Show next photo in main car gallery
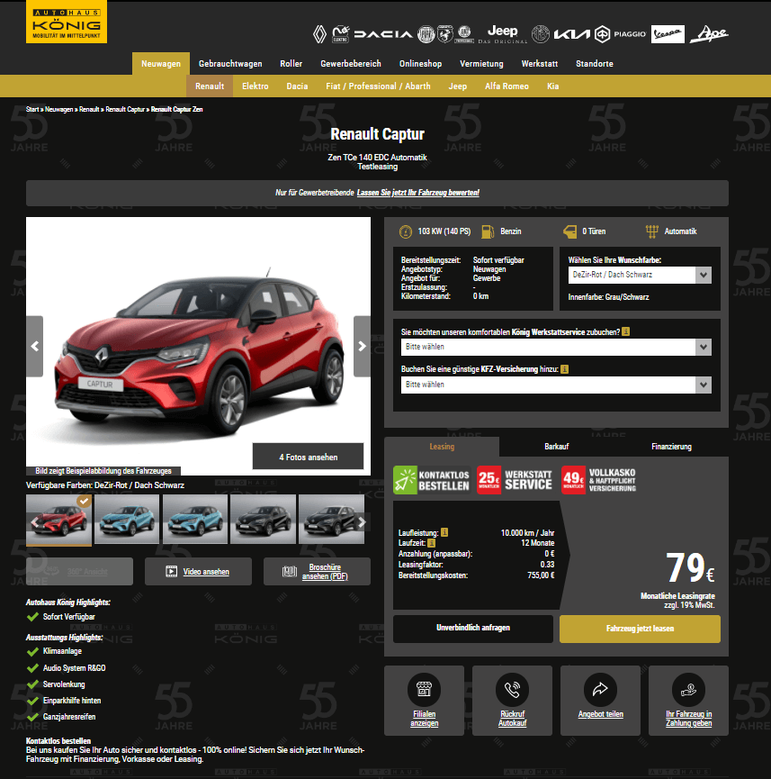The width and height of the screenshot is (771, 779). tap(362, 347)
